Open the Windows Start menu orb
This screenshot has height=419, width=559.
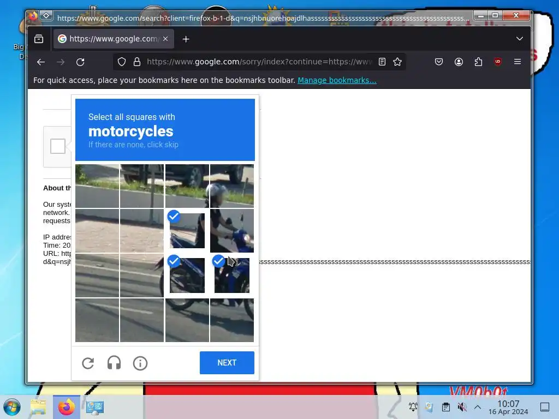pyautogui.click(x=12, y=407)
